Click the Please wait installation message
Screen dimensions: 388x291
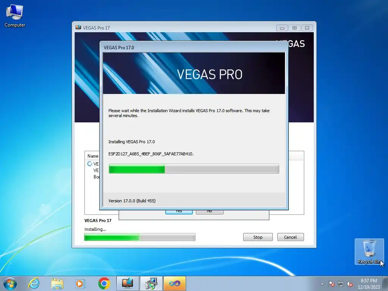tap(189, 113)
